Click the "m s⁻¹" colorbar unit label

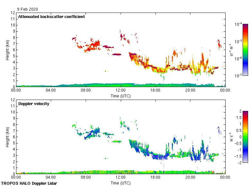tap(232, 137)
